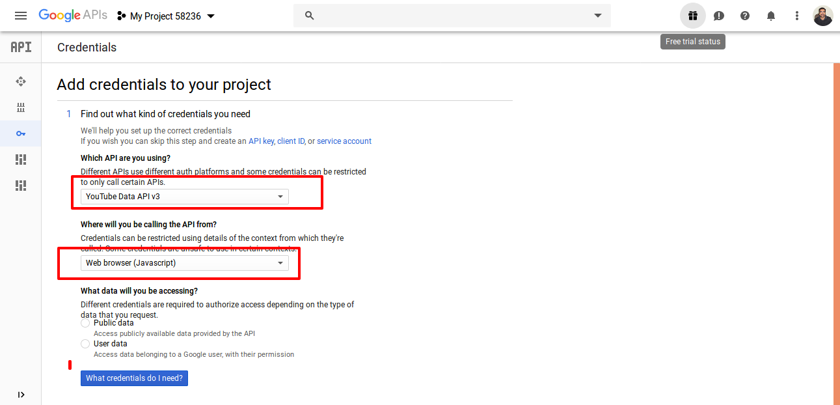Screen dimensions: 840x405
Task: Click the Find out what kind of credentials step title
Action: pos(165,114)
